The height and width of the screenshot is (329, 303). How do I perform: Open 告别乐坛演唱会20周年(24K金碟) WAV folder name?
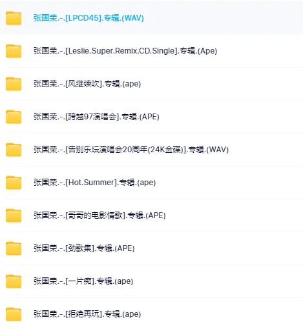(131, 150)
